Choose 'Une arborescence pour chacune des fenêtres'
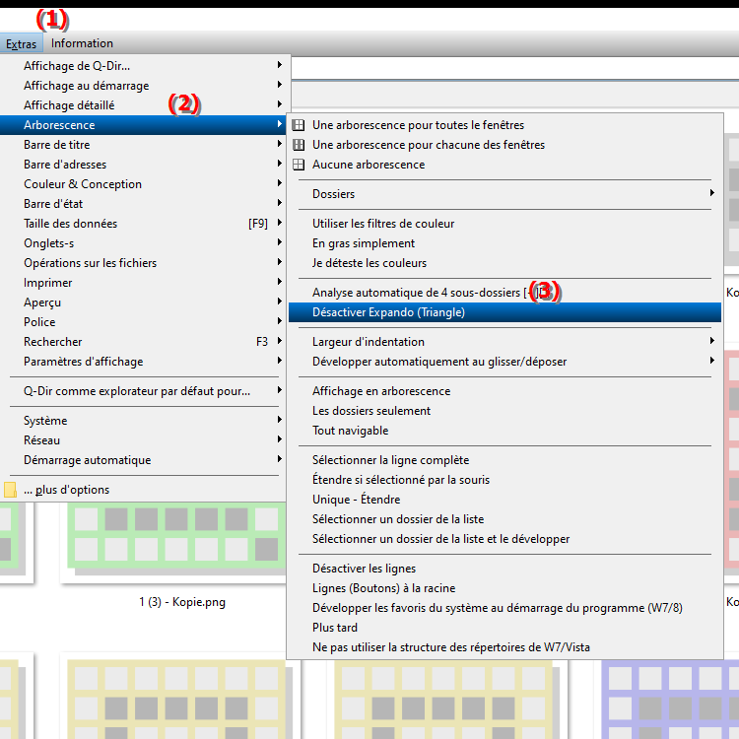Image resolution: width=739 pixels, height=739 pixels. click(x=504, y=145)
